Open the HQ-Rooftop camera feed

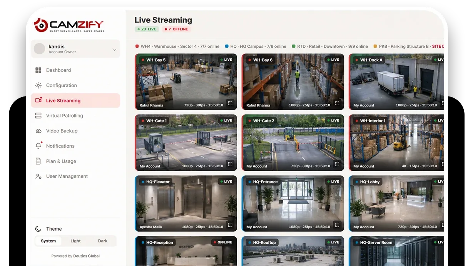(293, 251)
